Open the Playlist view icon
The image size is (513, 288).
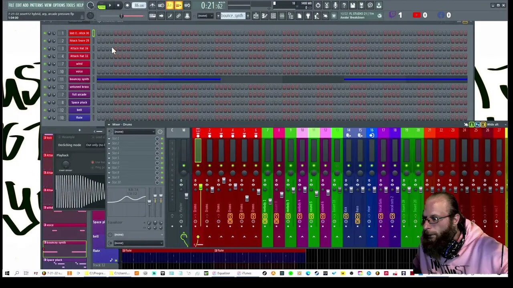tap(256, 16)
